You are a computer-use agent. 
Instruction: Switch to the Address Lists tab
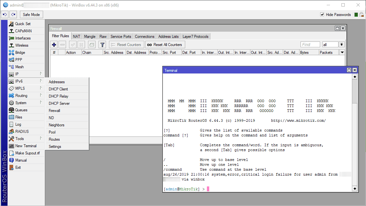168,37
